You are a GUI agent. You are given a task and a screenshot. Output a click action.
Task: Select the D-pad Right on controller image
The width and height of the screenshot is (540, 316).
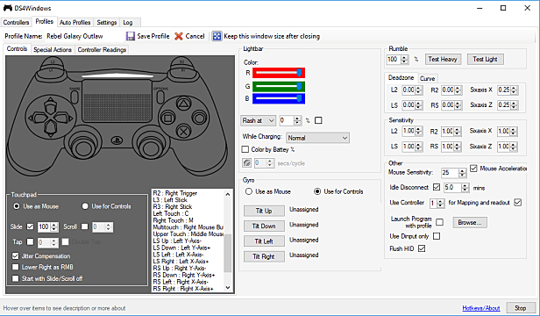pyautogui.click(x=64, y=118)
